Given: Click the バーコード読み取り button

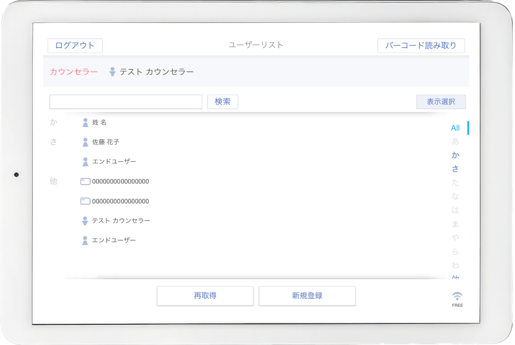Looking at the screenshot, I should click(x=421, y=46).
